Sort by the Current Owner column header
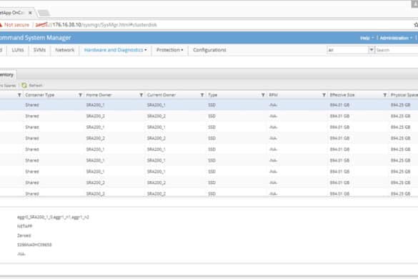 pyautogui.click(x=161, y=95)
